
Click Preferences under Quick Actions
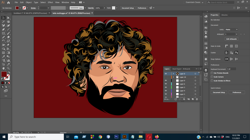[x=237, y=93]
